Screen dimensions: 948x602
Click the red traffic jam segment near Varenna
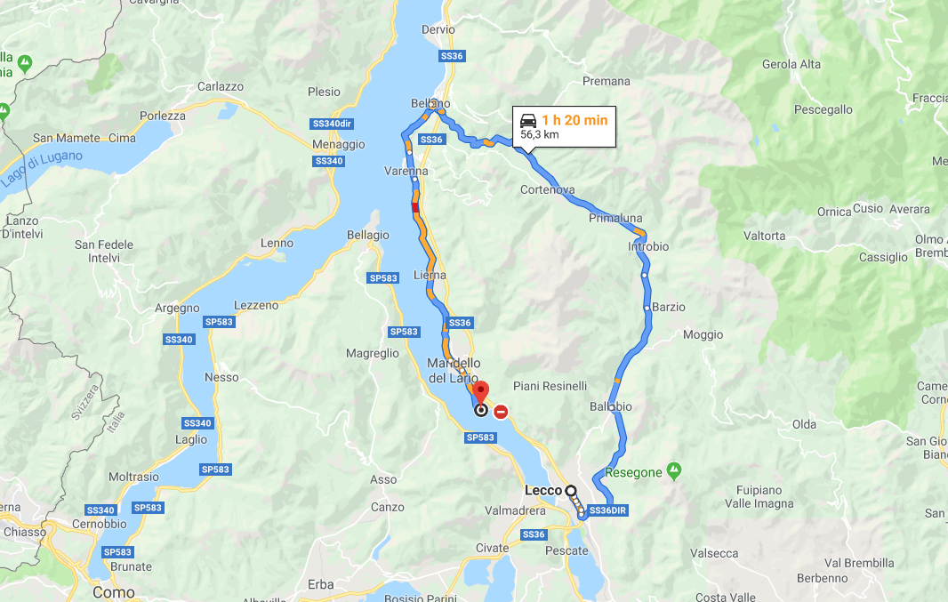(x=415, y=207)
